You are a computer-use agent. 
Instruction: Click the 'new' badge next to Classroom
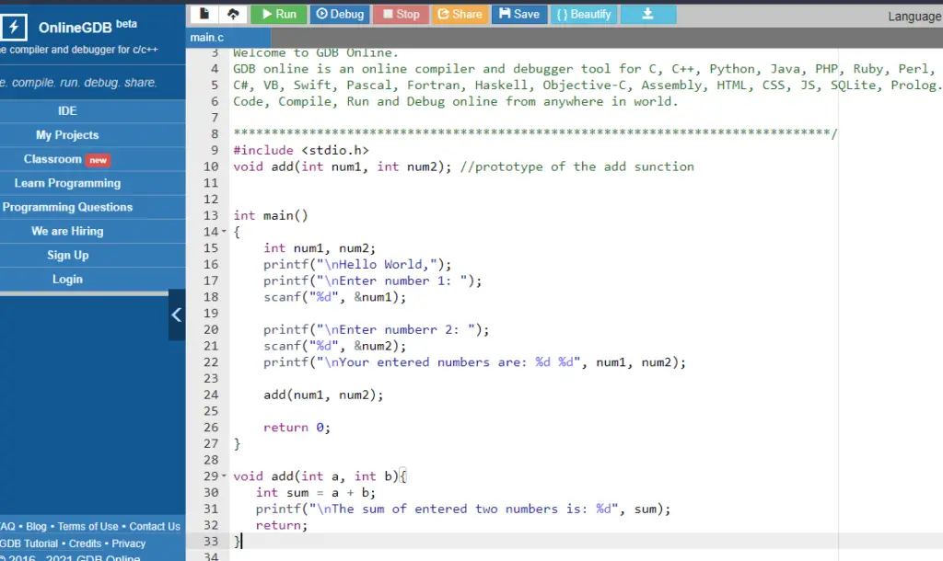[x=98, y=160]
